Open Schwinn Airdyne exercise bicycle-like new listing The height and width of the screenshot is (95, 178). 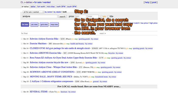click(x=49, y=62)
